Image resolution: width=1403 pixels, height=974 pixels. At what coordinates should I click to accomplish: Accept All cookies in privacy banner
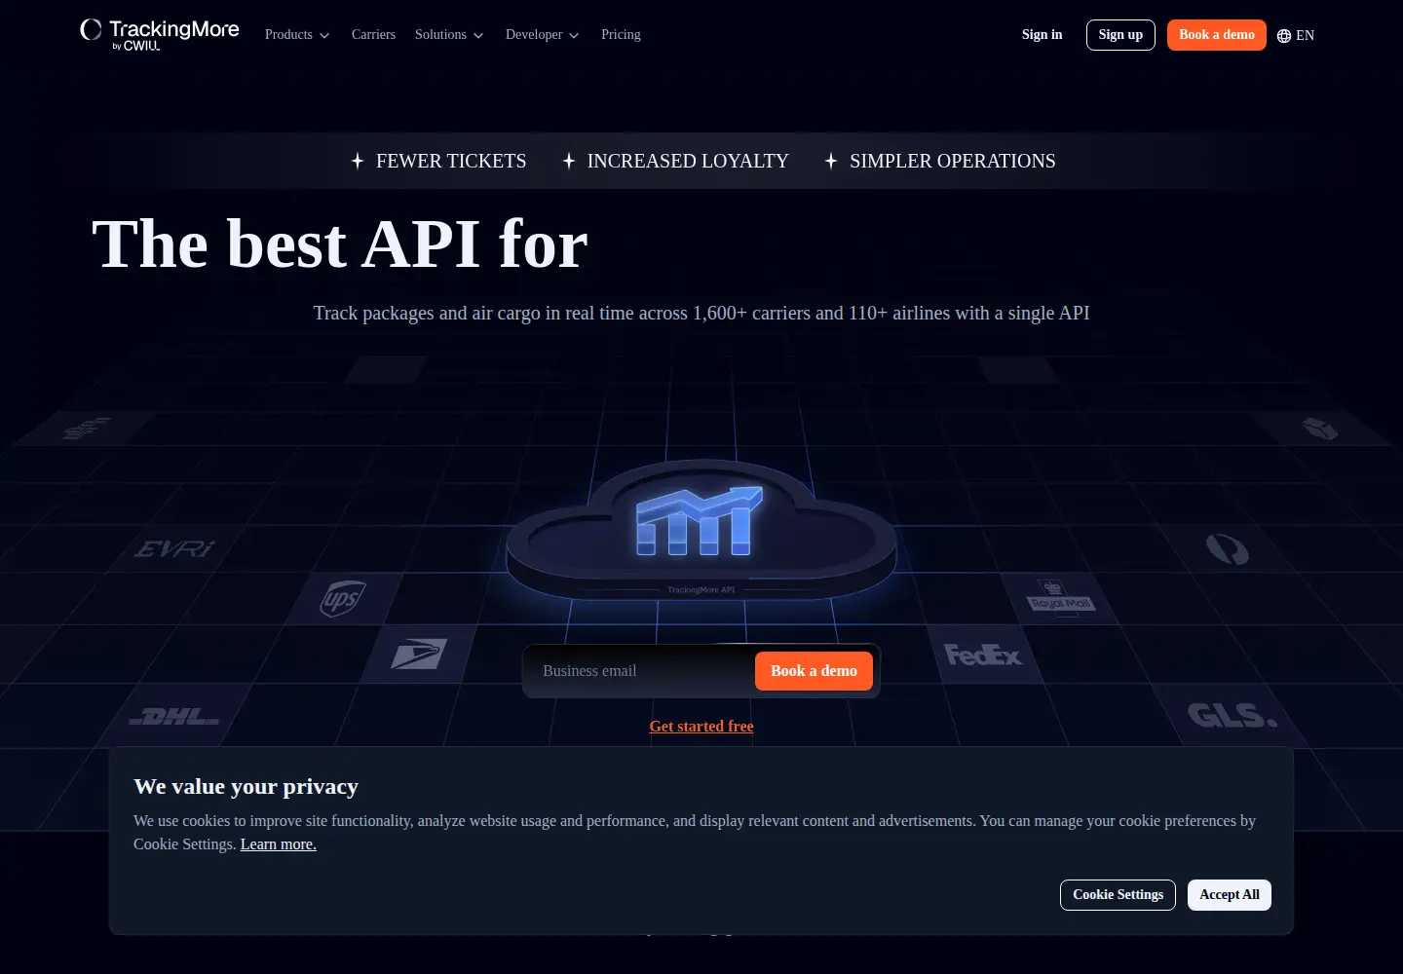(x=1230, y=895)
